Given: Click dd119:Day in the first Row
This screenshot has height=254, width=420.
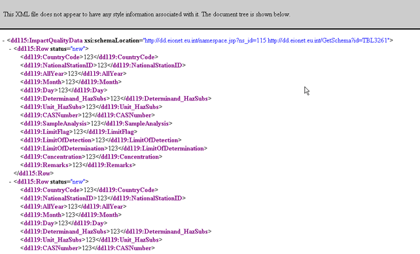Looking at the screenshot, I should pos(63,90).
